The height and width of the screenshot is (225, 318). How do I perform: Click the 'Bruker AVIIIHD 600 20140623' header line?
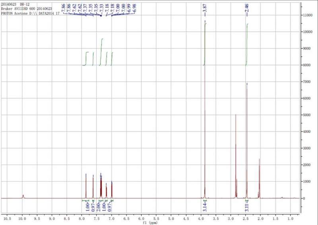click(x=27, y=9)
